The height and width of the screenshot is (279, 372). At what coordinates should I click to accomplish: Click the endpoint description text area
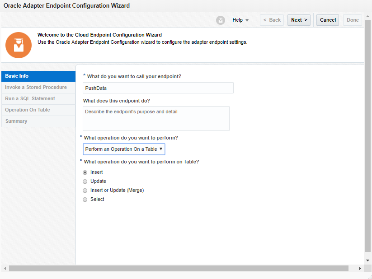point(156,118)
